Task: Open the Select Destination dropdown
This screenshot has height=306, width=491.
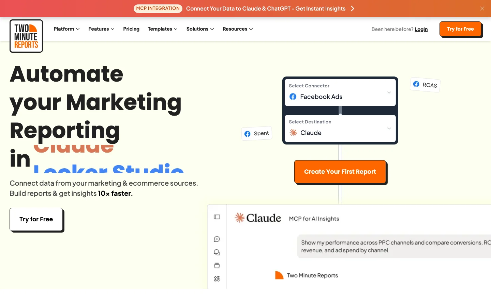Action: click(340, 129)
